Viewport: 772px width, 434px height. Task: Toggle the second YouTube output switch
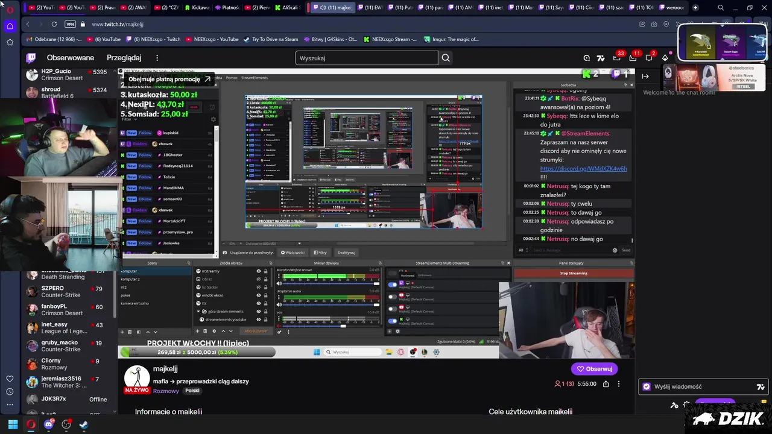pos(393,308)
